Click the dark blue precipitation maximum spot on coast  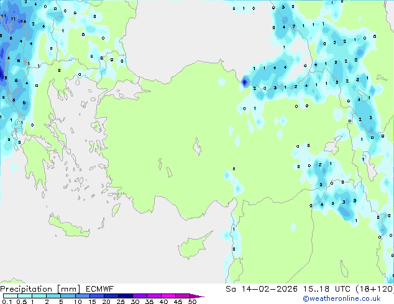244,82
